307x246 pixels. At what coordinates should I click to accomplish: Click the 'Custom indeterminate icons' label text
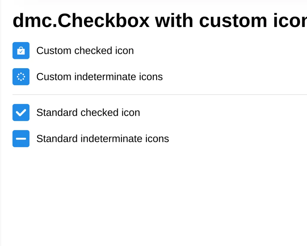(x=99, y=77)
